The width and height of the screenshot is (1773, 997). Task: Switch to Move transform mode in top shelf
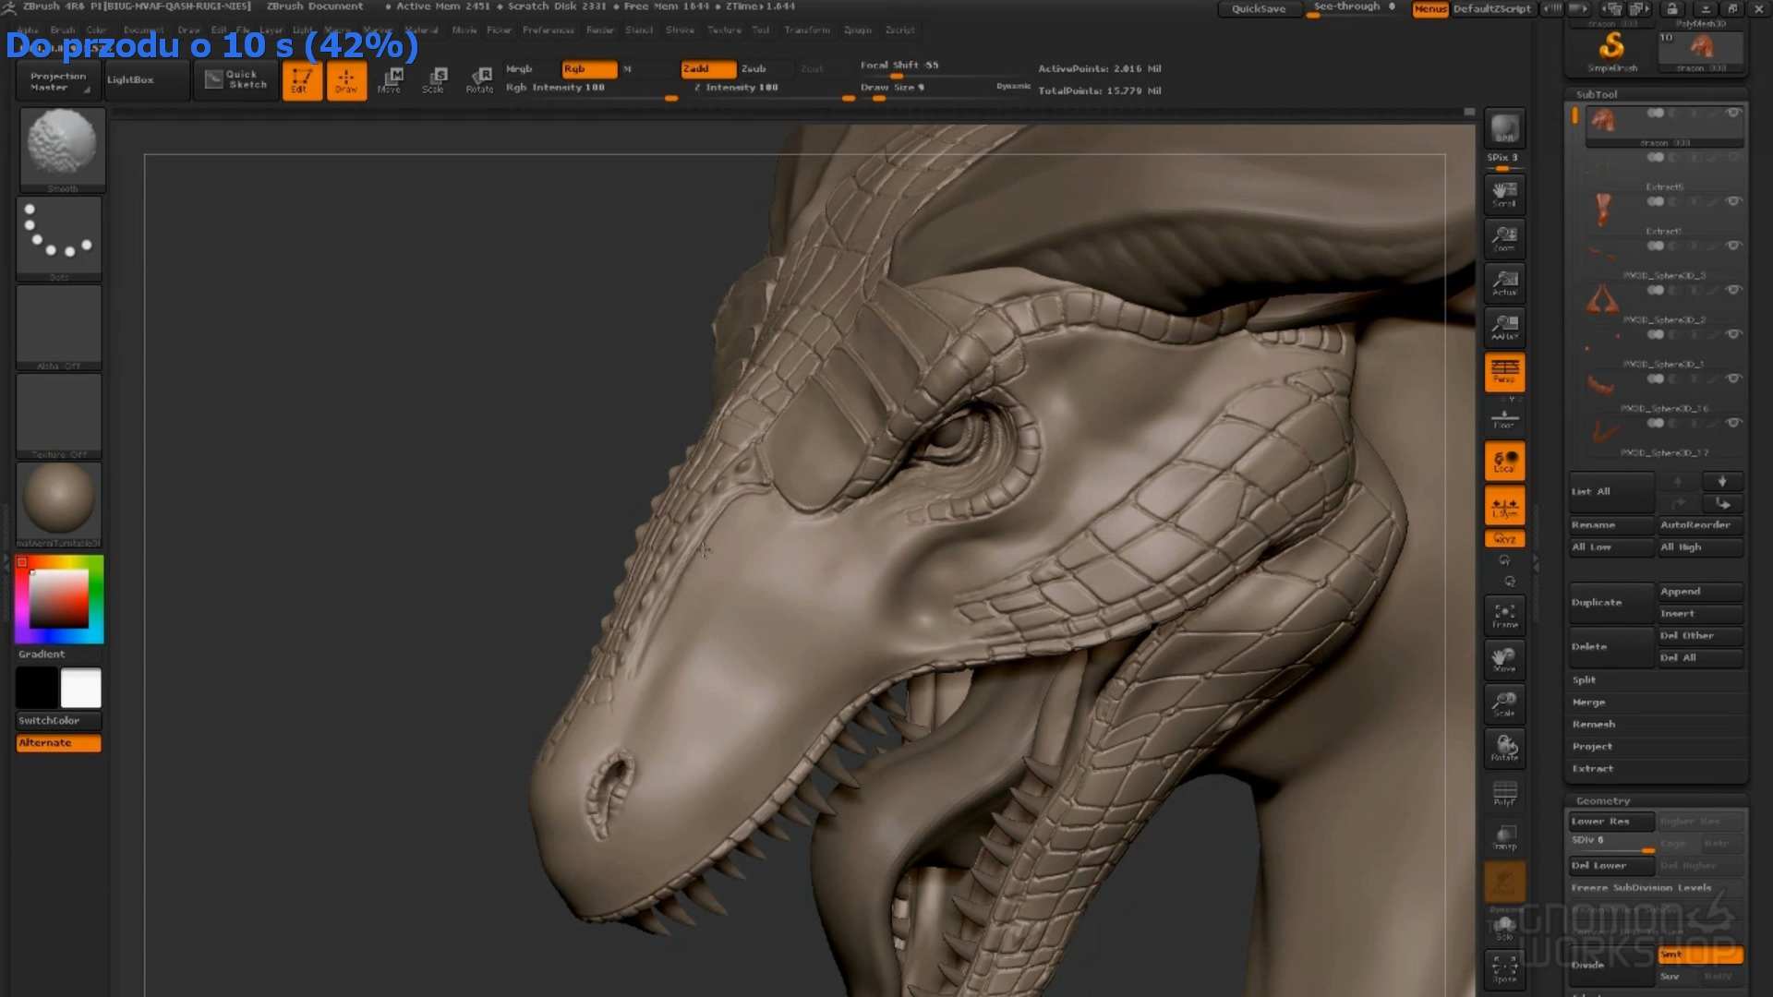pos(391,80)
